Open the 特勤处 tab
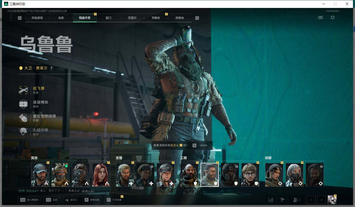Screen dimensions: 355x207 156,18
